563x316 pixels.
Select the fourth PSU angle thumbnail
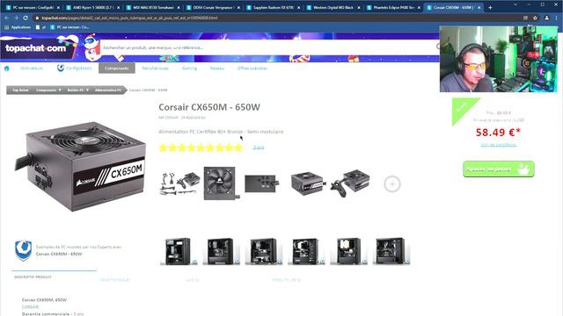(x=308, y=183)
